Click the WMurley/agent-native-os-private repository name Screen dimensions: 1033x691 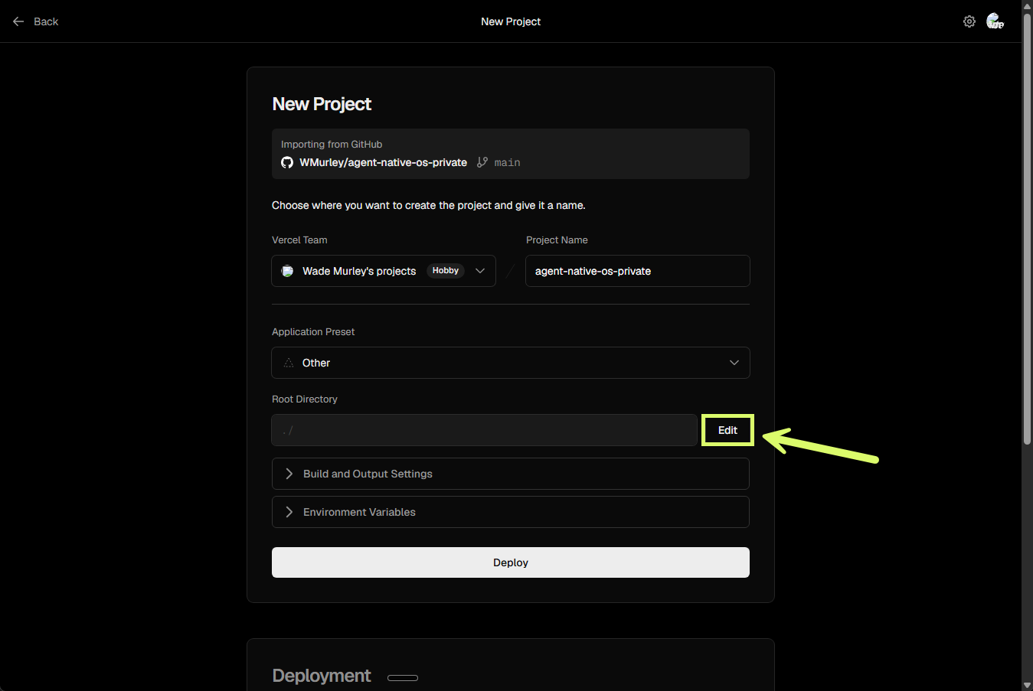click(383, 162)
